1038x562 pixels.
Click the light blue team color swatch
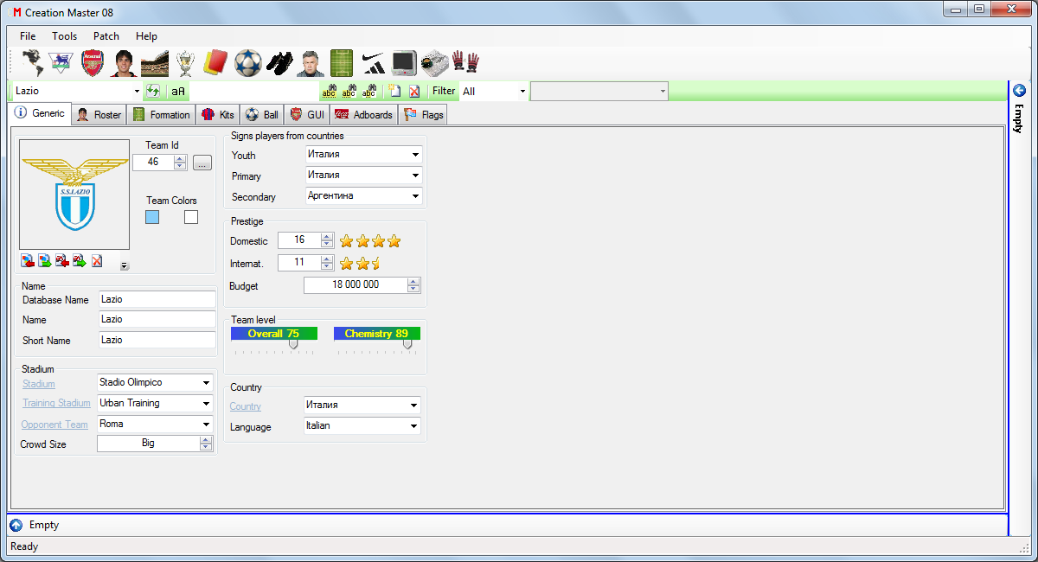pyautogui.click(x=152, y=217)
